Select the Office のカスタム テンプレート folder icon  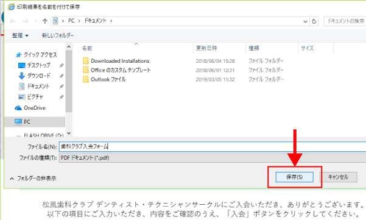pyautogui.click(x=86, y=70)
